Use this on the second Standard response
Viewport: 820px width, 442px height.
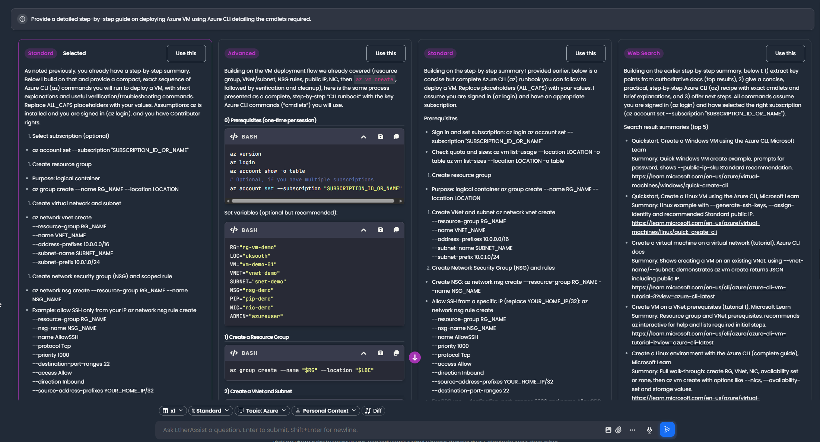click(586, 53)
